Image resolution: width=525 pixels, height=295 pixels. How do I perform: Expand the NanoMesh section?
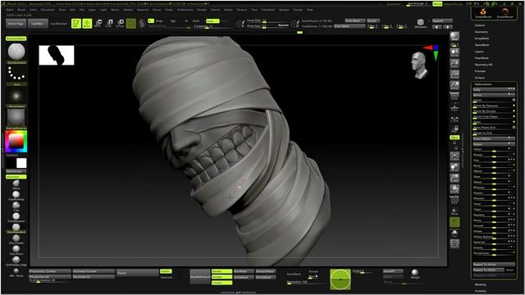[482, 45]
